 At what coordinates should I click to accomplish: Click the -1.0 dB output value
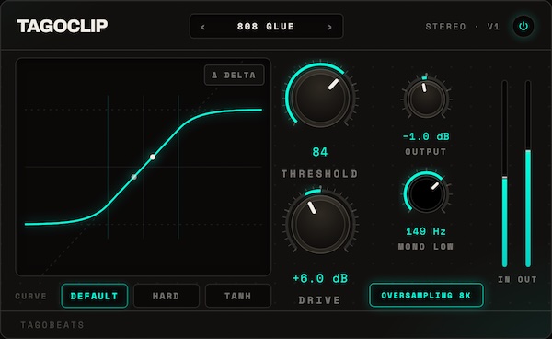coord(426,136)
